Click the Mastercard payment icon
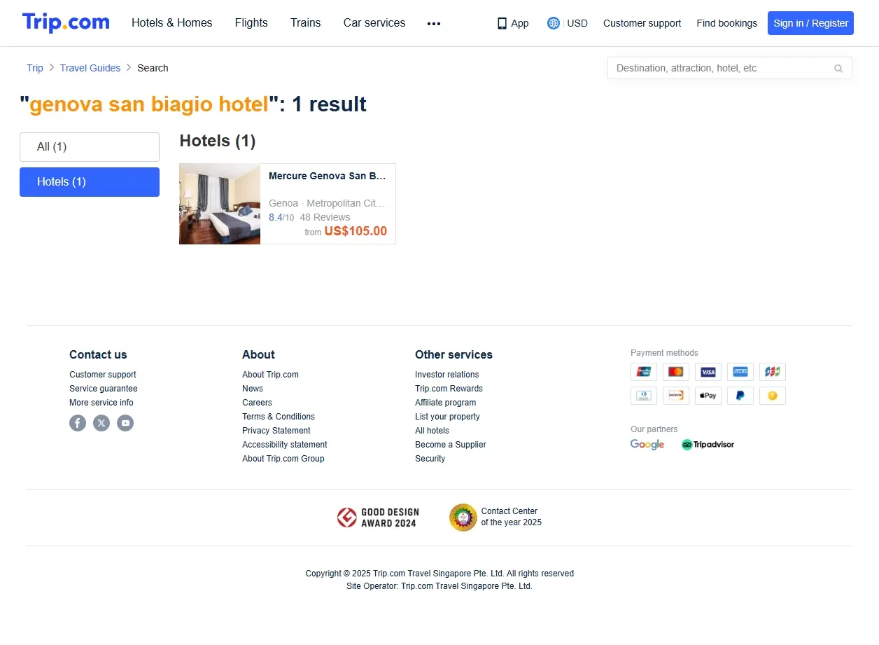879x645 pixels. (x=676, y=372)
